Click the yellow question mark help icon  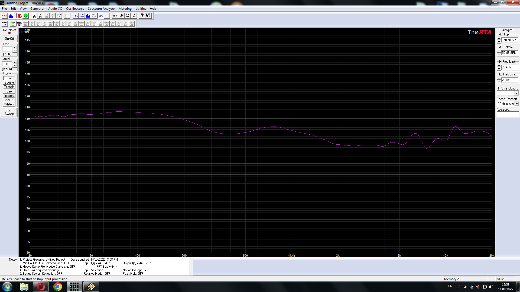click(142, 16)
